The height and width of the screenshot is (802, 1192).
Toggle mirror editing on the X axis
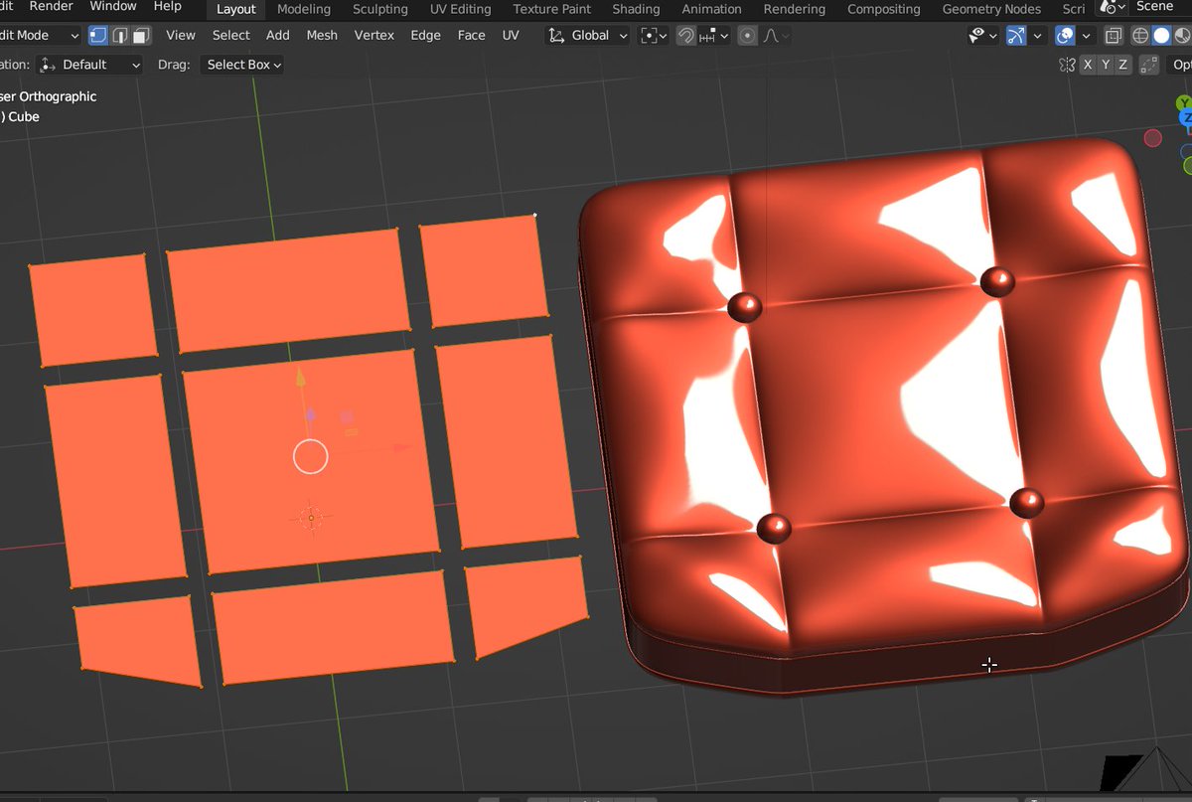[x=1090, y=64]
